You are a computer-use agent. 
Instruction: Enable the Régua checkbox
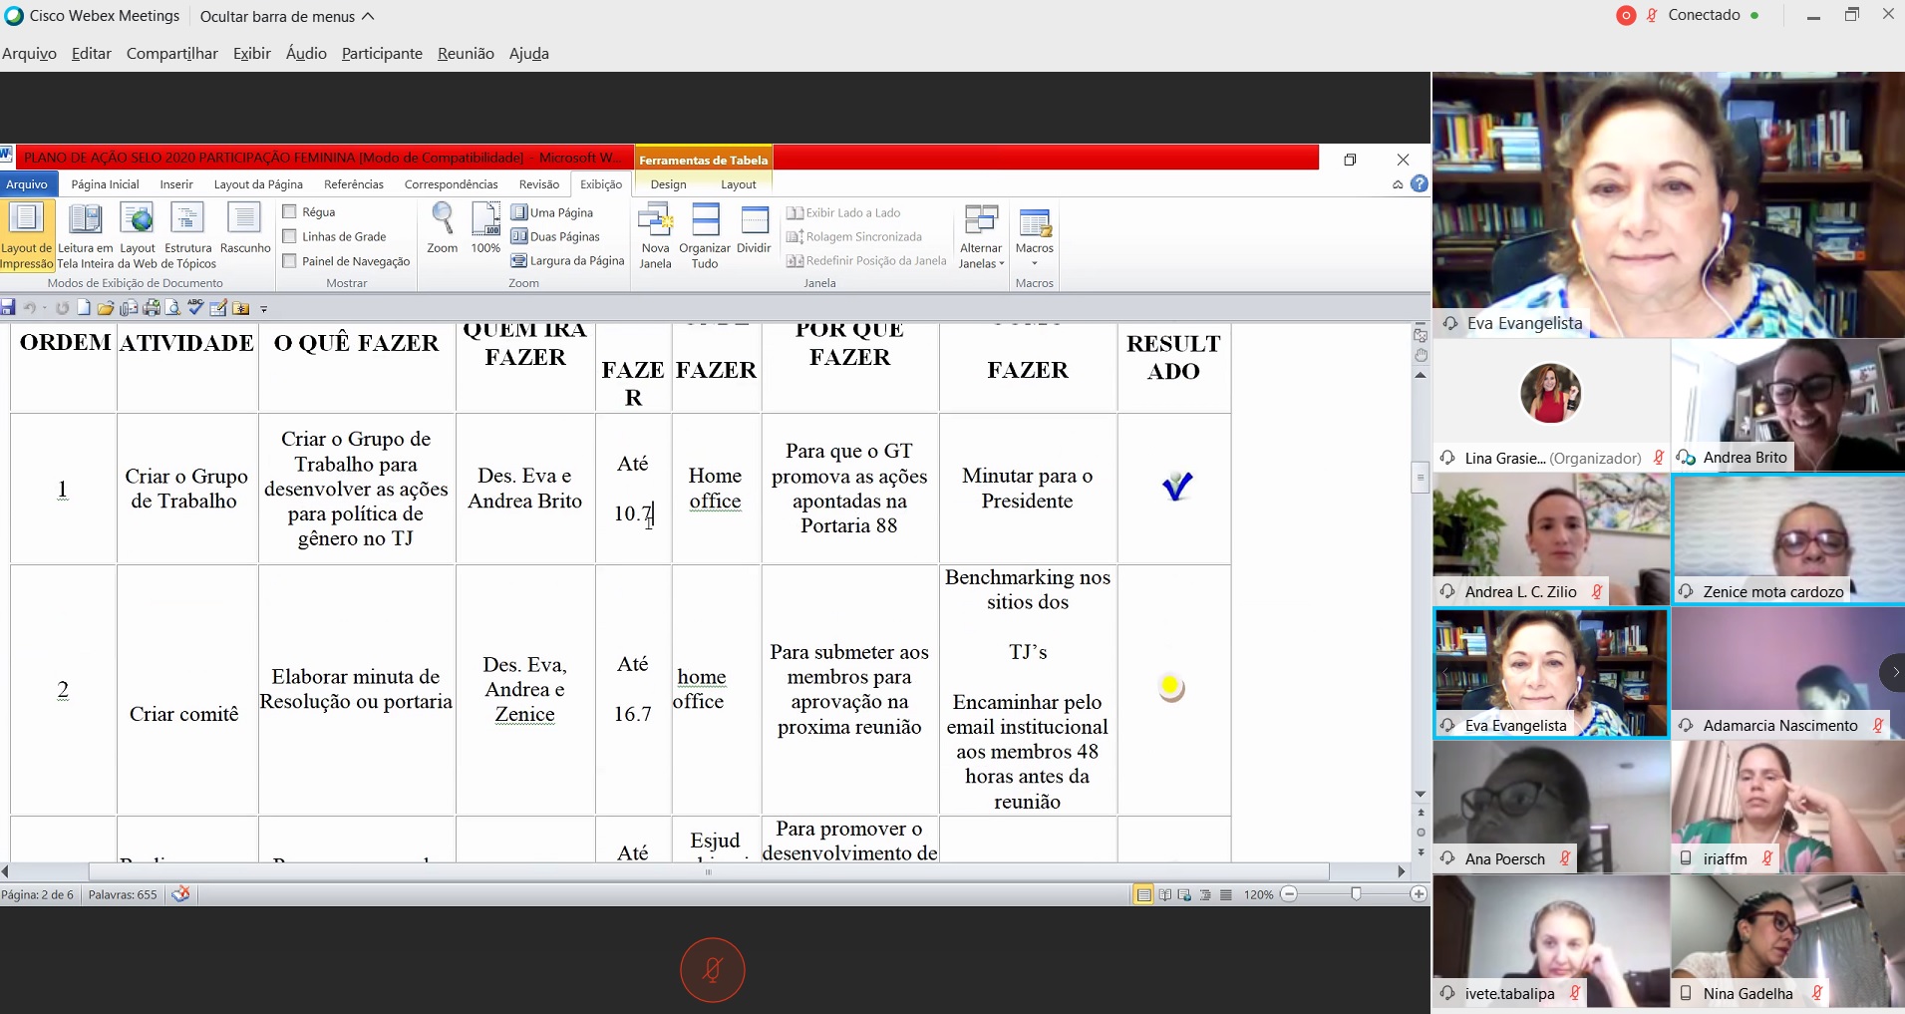(x=290, y=211)
